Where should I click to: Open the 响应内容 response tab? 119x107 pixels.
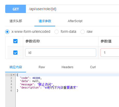point(16,67)
